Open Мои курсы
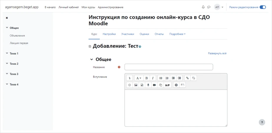Viewport: 272px width, 133px height. tap(88, 7)
